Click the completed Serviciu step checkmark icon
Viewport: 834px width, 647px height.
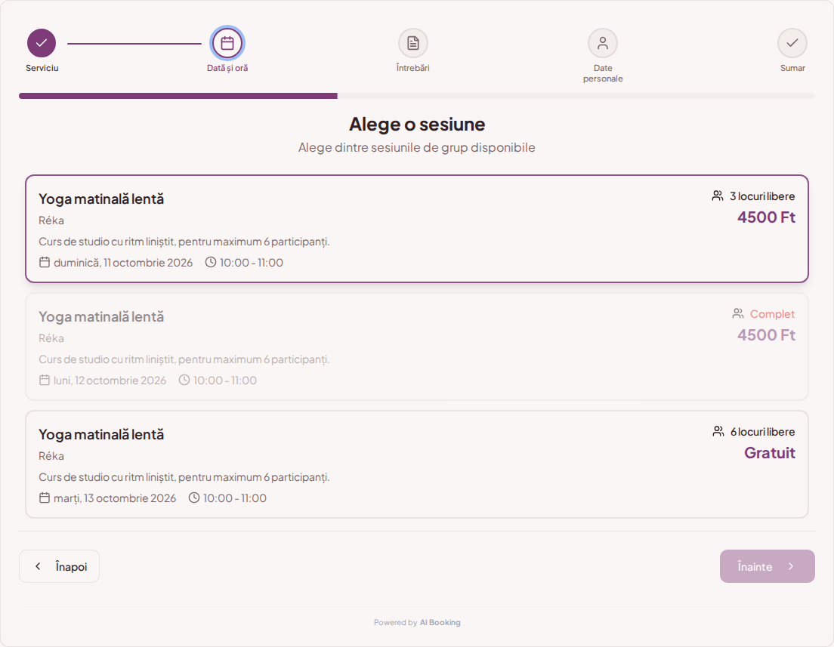[42, 43]
